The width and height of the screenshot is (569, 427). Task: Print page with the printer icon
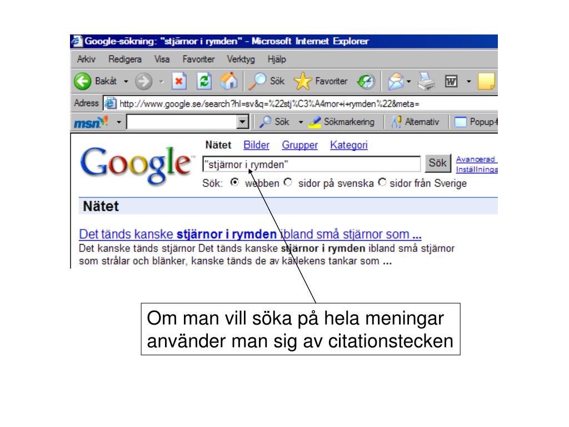click(x=426, y=81)
